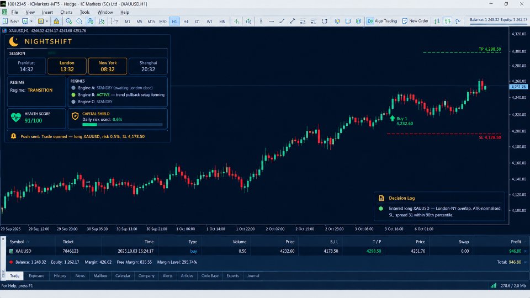Image resolution: width=530 pixels, height=298 pixels.
Task: Open the indicators list icon beside crosshair
Action: click(x=248, y=21)
